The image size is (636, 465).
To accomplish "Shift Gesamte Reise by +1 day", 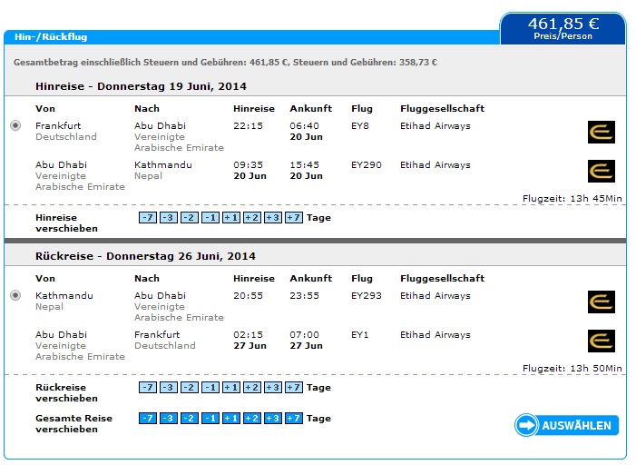I will 231,419.
